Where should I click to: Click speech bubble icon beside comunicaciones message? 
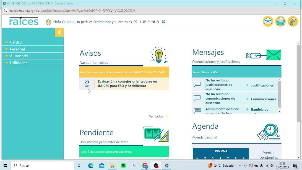coord(197,98)
